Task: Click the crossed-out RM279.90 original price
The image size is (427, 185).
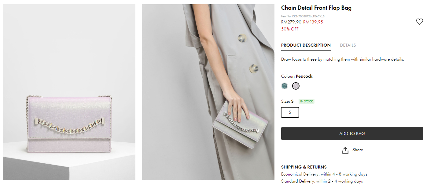Action: [291, 22]
